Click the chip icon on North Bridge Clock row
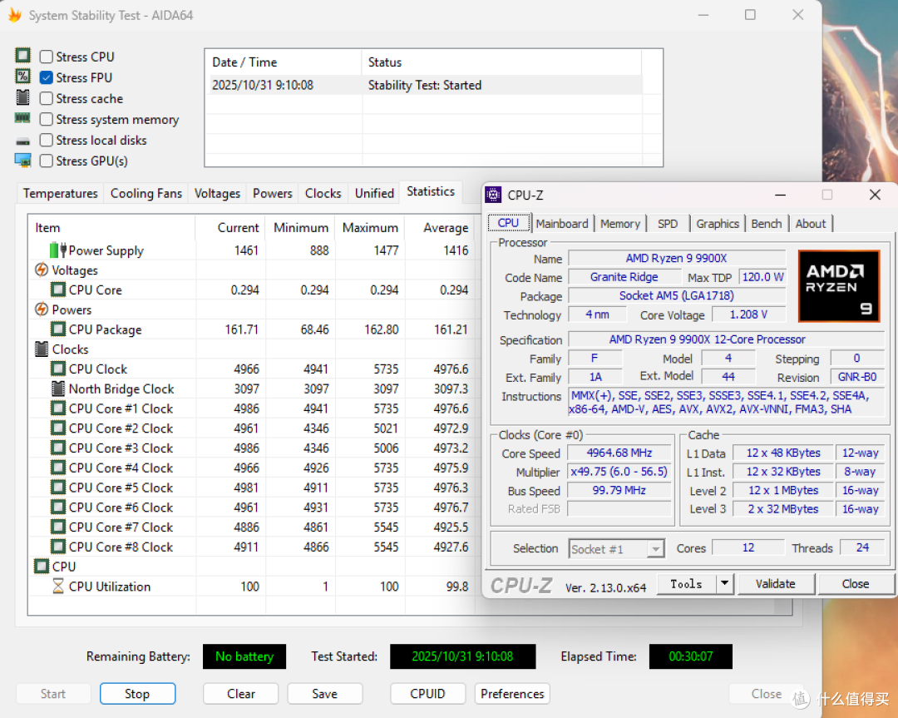This screenshot has width=898, height=718. 58,389
